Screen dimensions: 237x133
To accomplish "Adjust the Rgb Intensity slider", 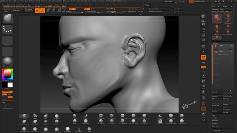I will pos(73,11).
